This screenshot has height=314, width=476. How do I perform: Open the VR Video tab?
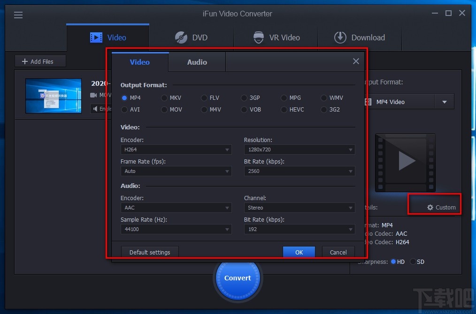point(276,37)
